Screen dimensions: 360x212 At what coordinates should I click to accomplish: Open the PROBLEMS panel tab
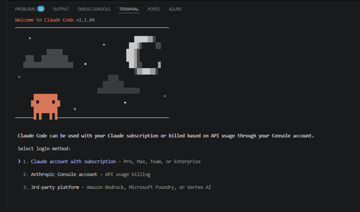pos(25,9)
